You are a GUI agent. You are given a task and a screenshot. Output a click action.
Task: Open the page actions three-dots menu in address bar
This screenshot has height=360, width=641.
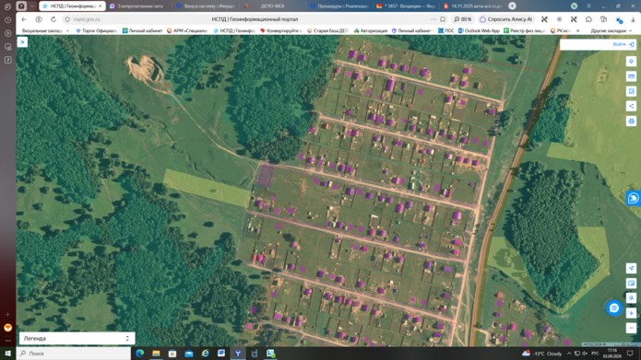(x=433, y=19)
